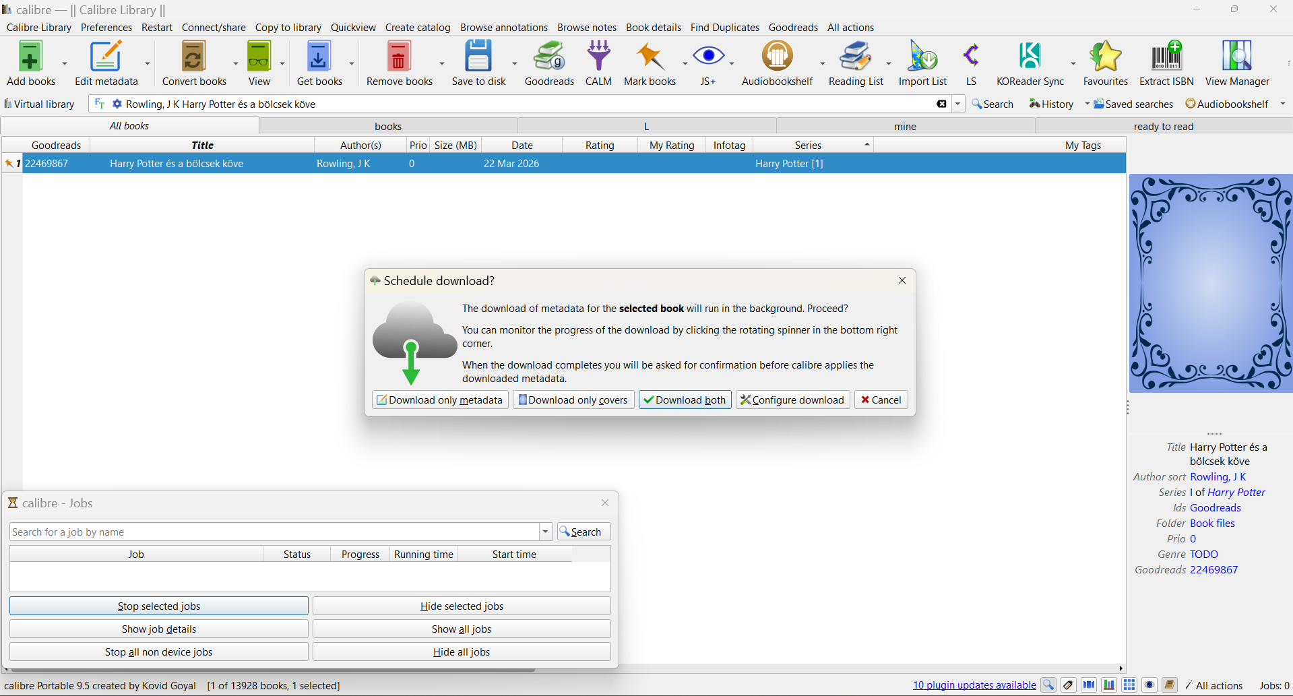This screenshot has height=696, width=1293.
Task: Sort by the Series column header
Action: 813,145
